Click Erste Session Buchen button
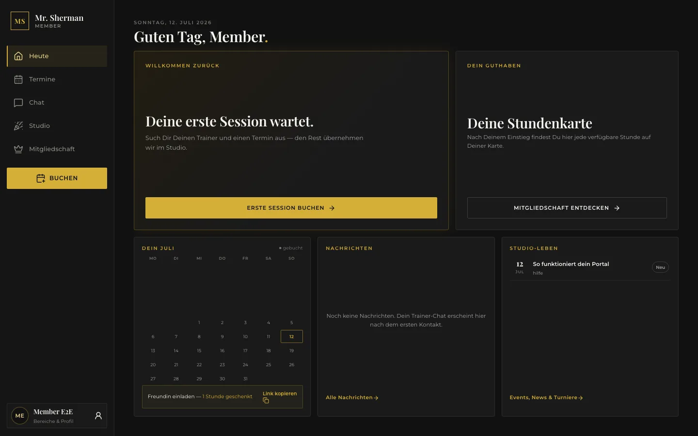 [x=291, y=208]
